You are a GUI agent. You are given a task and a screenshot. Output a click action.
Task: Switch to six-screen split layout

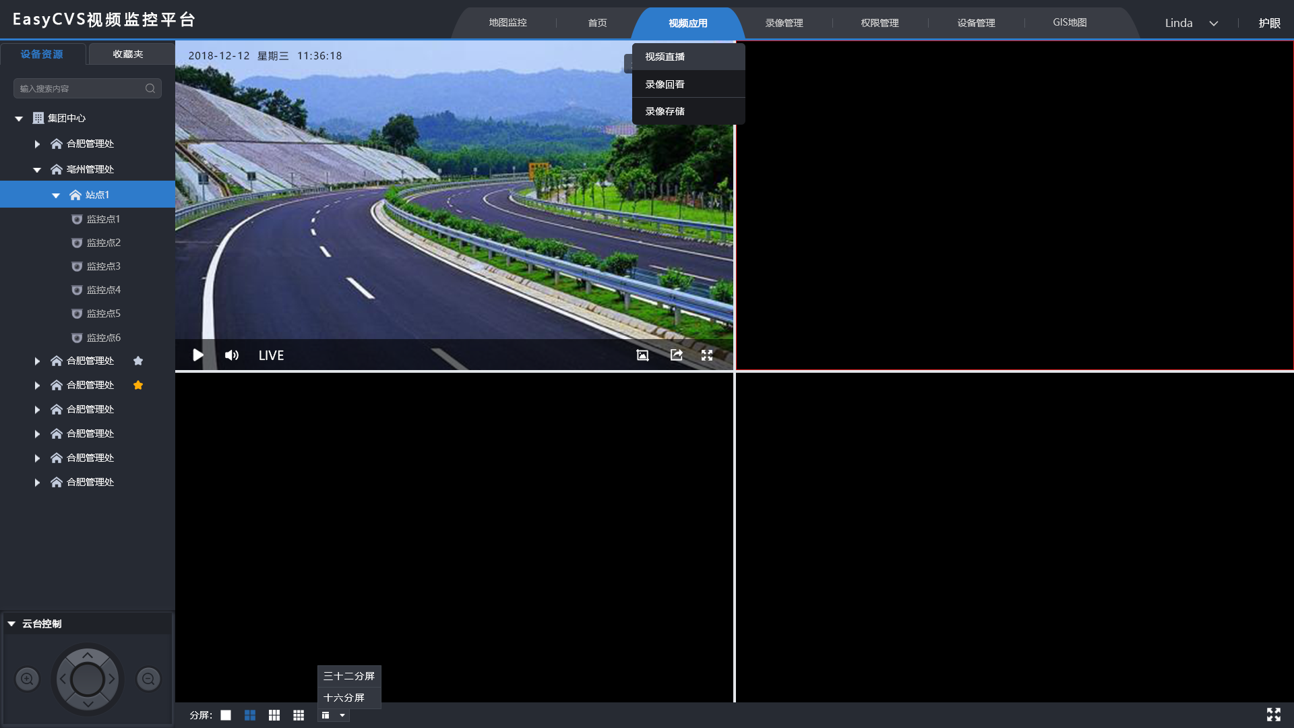tap(274, 715)
